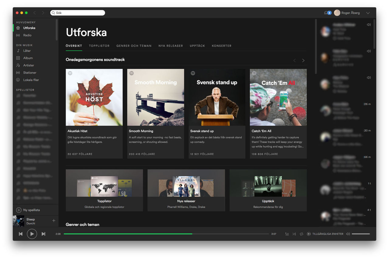
Task: Click the track title Sleep in now playing
Action: 31,219
